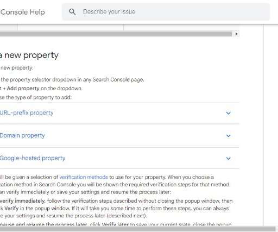
Task: Click the bold 'Verify' word in the paragraph
Action: pos(11,208)
